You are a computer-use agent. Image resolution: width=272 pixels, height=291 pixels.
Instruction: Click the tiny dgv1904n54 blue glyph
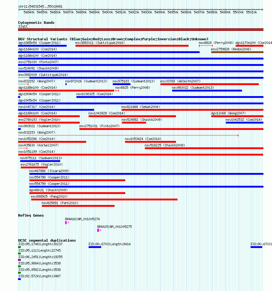tap(19, 97)
